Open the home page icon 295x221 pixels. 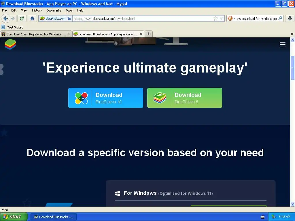point(32,18)
